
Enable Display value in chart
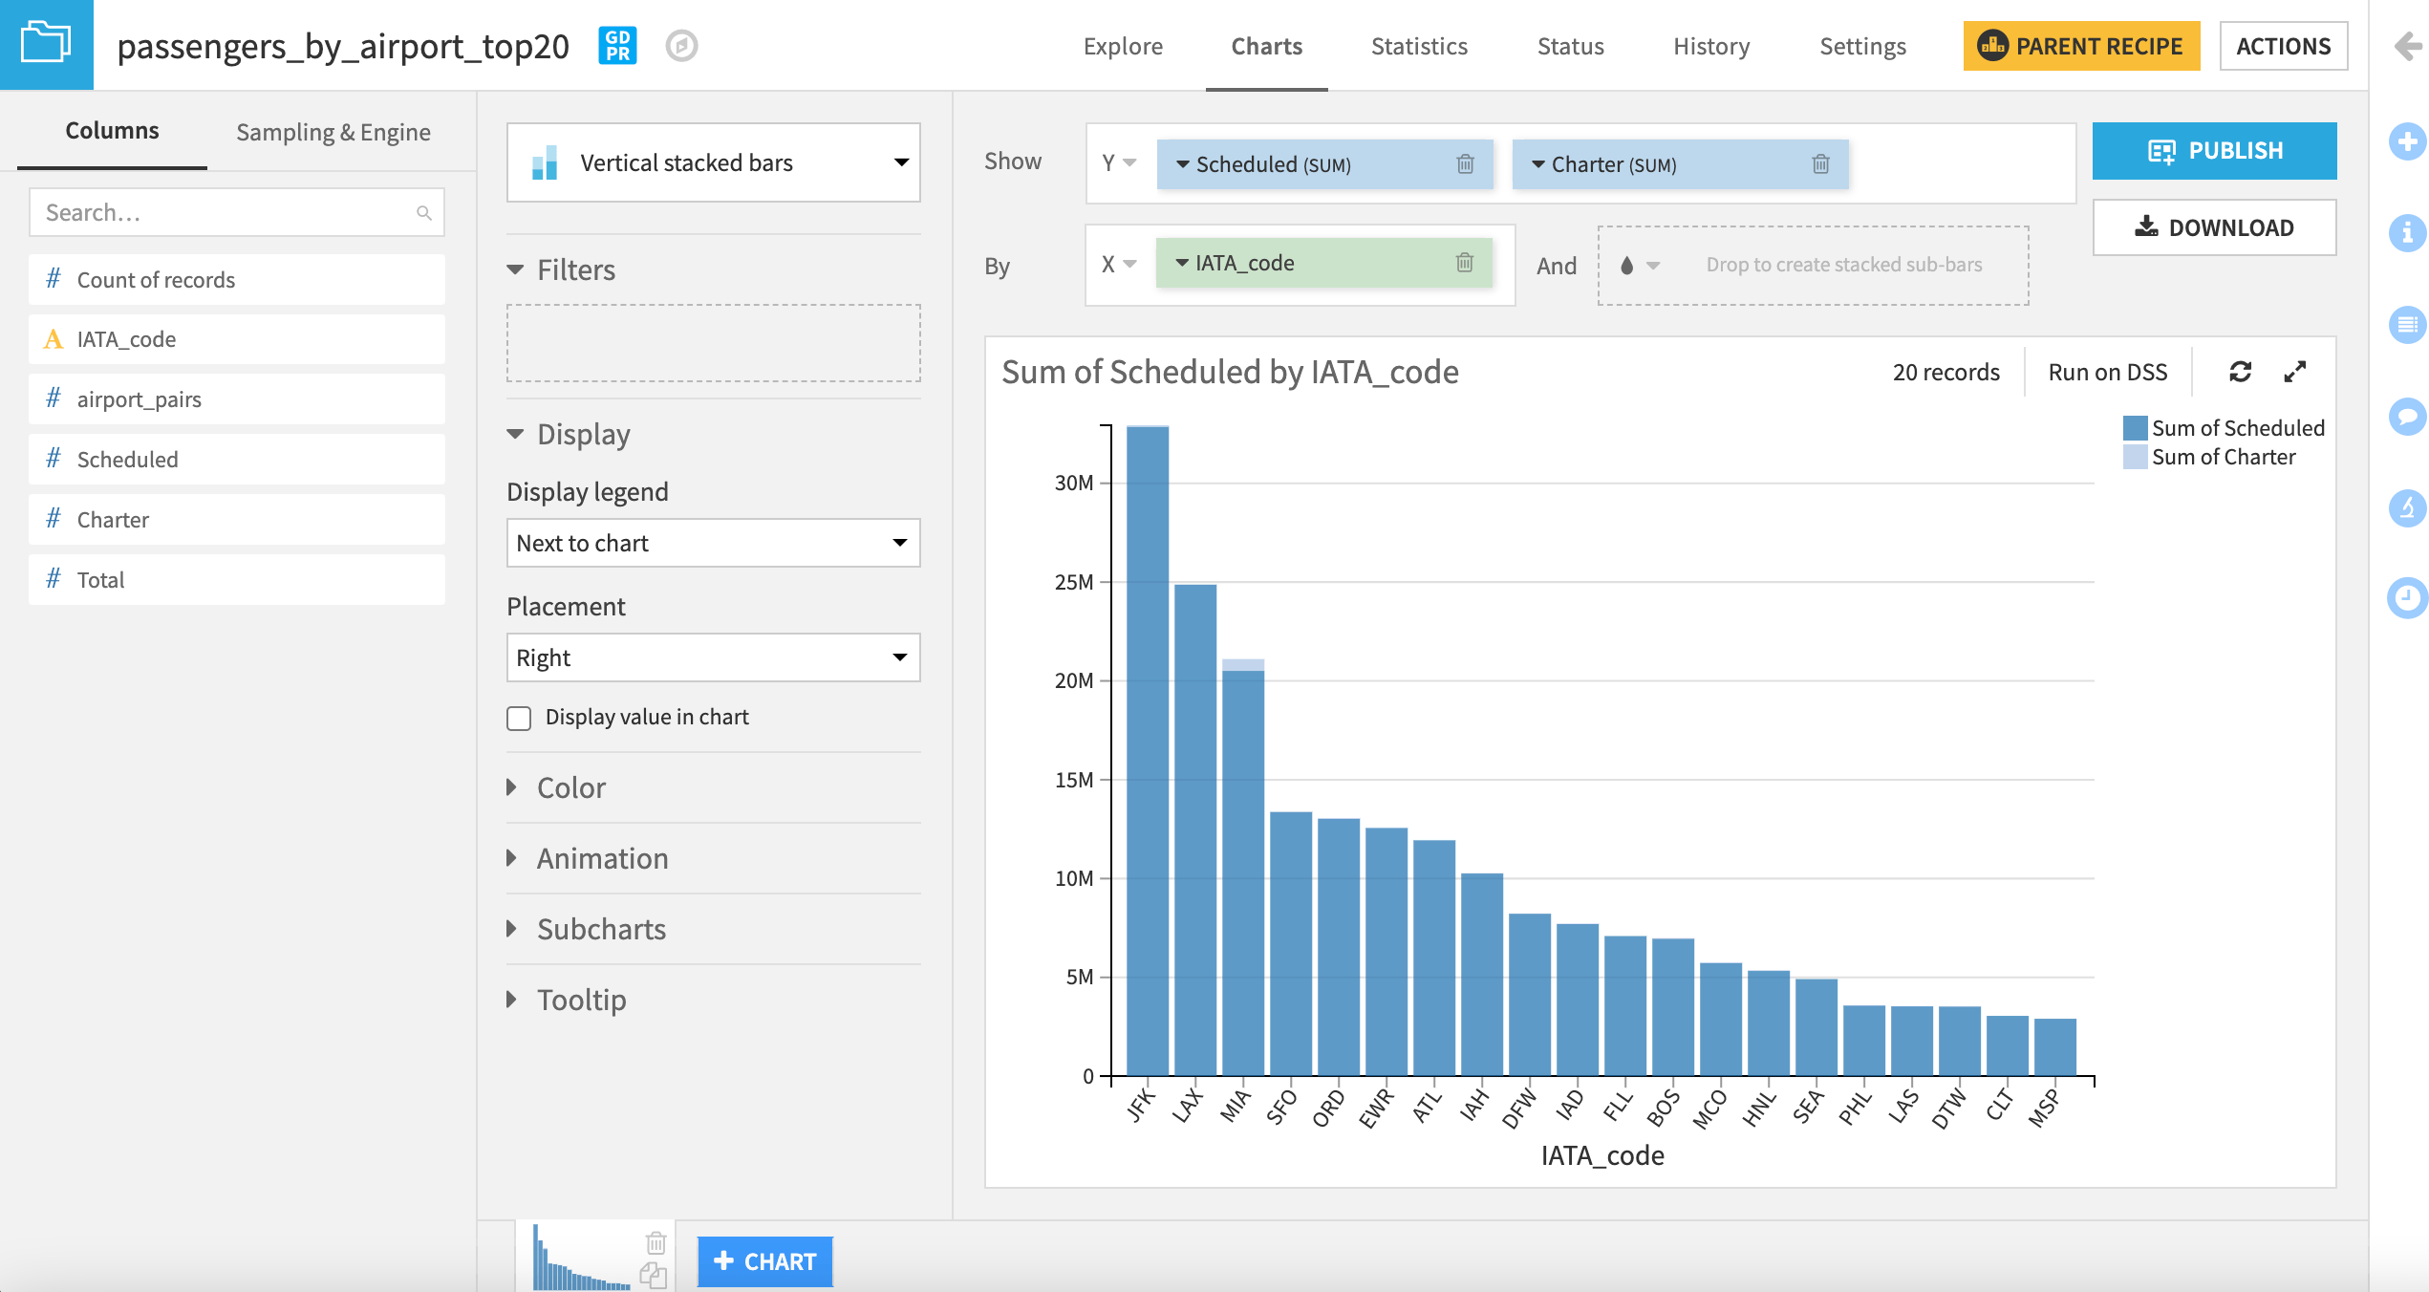coord(519,717)
